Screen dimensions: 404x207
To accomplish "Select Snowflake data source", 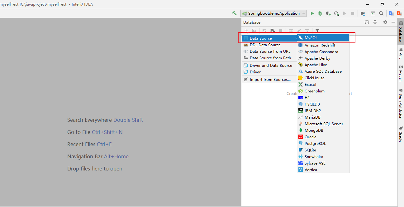I will 323,156.
